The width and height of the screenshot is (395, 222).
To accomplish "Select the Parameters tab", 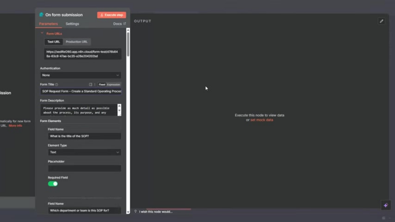I will 48,23.
